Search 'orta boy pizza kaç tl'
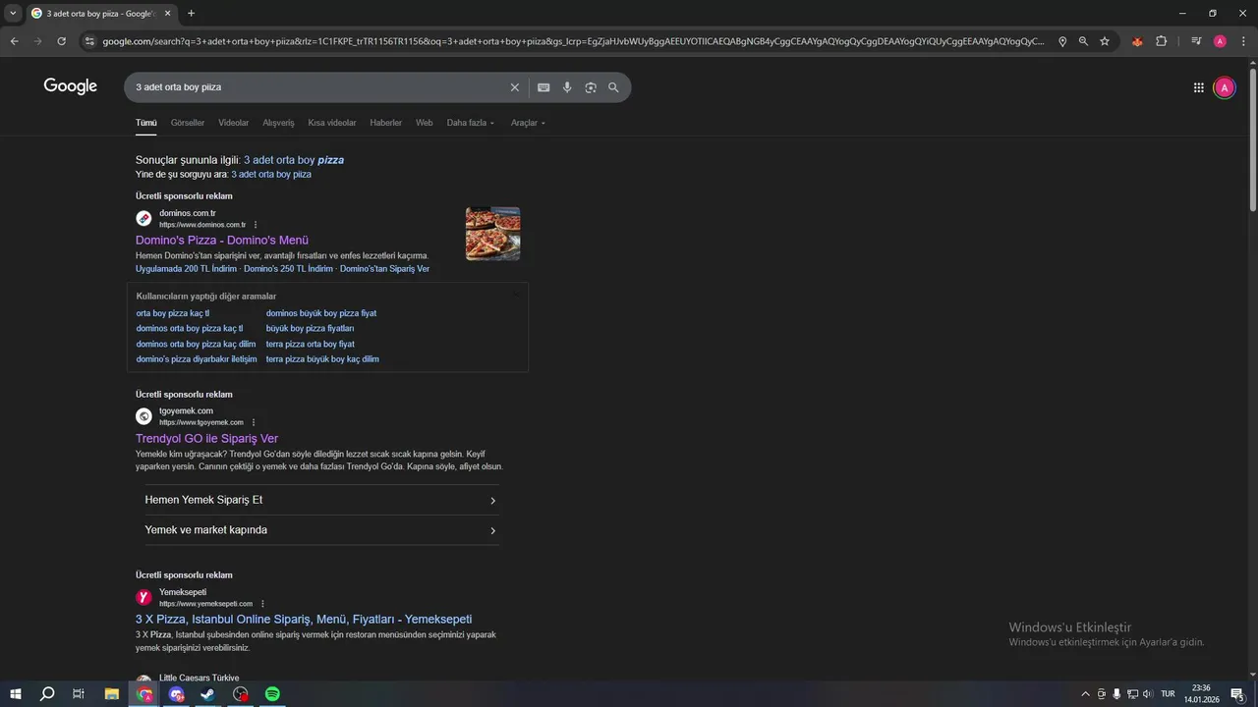Image resolution: width=1258 pixels, height=707 pixels. pyautogui.click(x=173, y=313)
